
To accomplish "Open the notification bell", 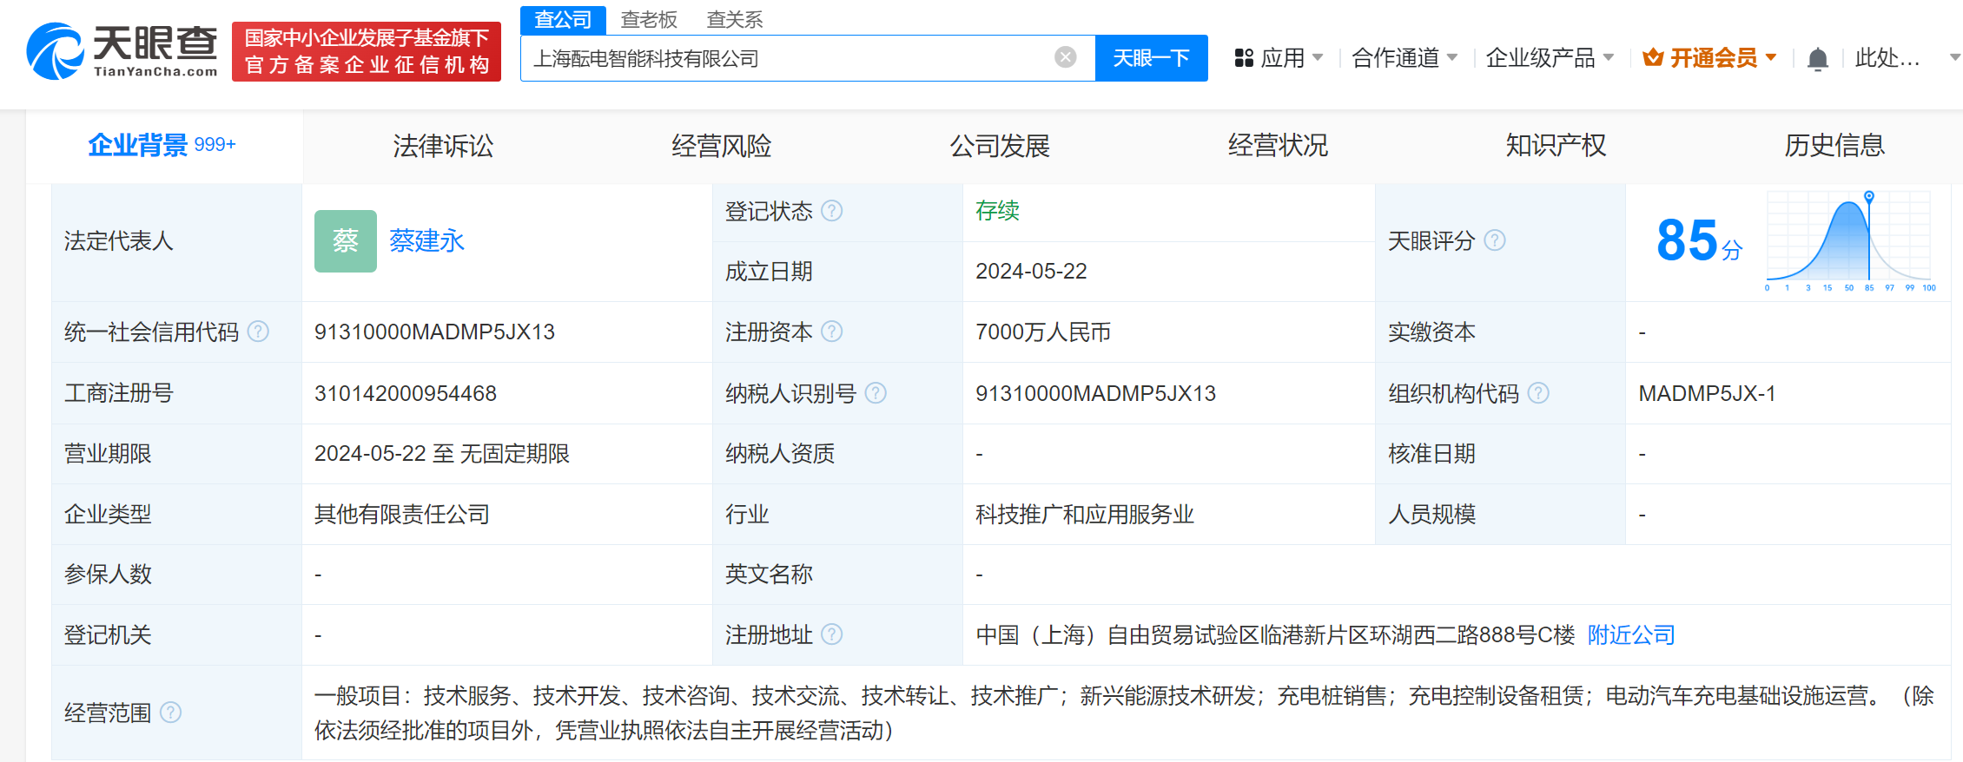I will point(1817,59).
